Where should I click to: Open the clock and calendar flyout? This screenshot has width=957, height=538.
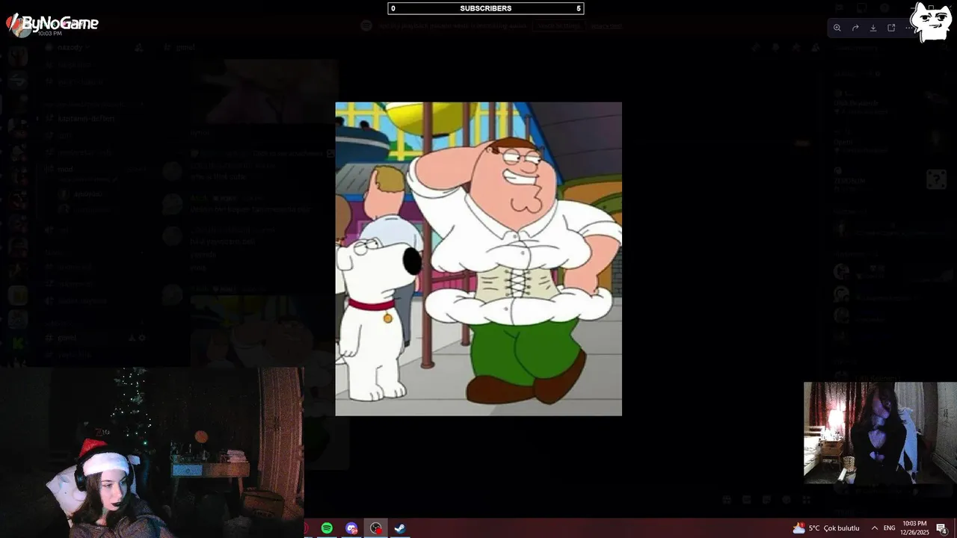coord(914,528)
